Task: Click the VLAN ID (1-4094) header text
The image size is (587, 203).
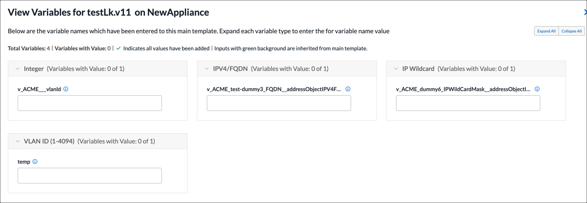Action: point(49,141)
